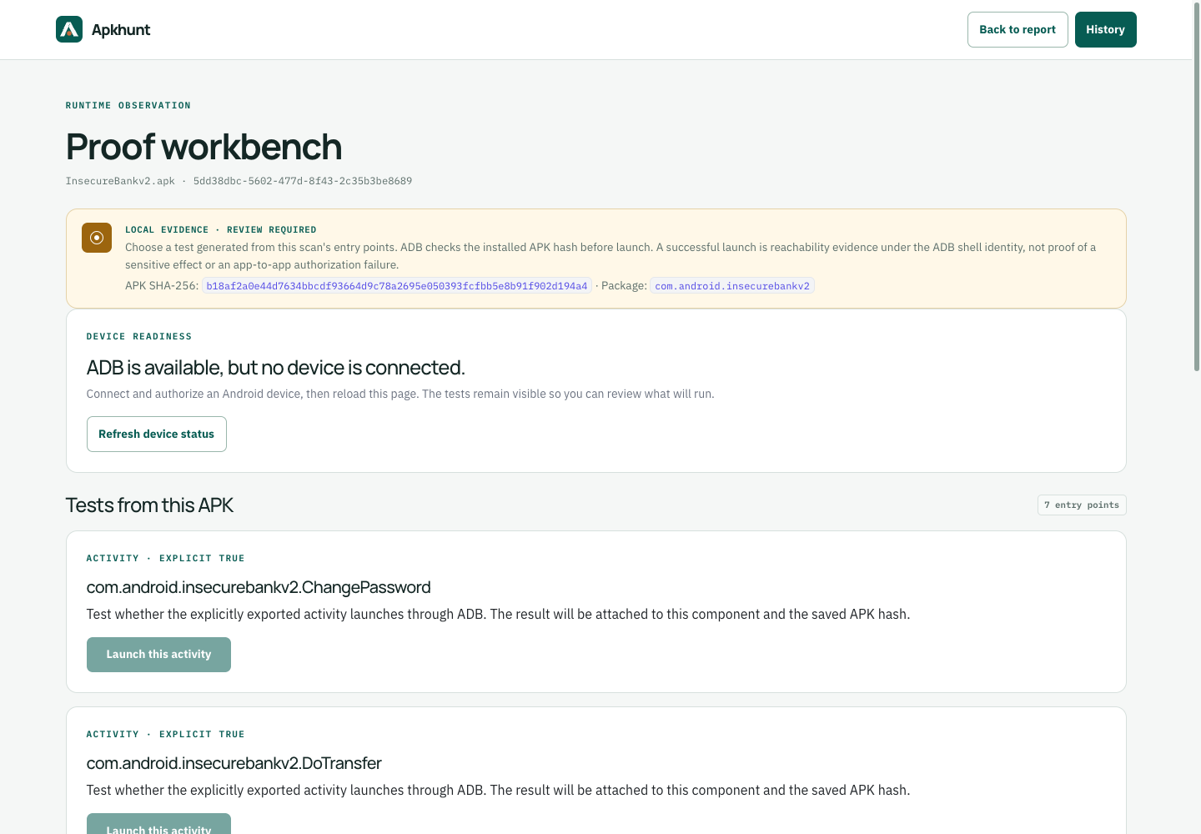
Task: Click the page vertical scrollbar
Action: [x=1197, y=185]
